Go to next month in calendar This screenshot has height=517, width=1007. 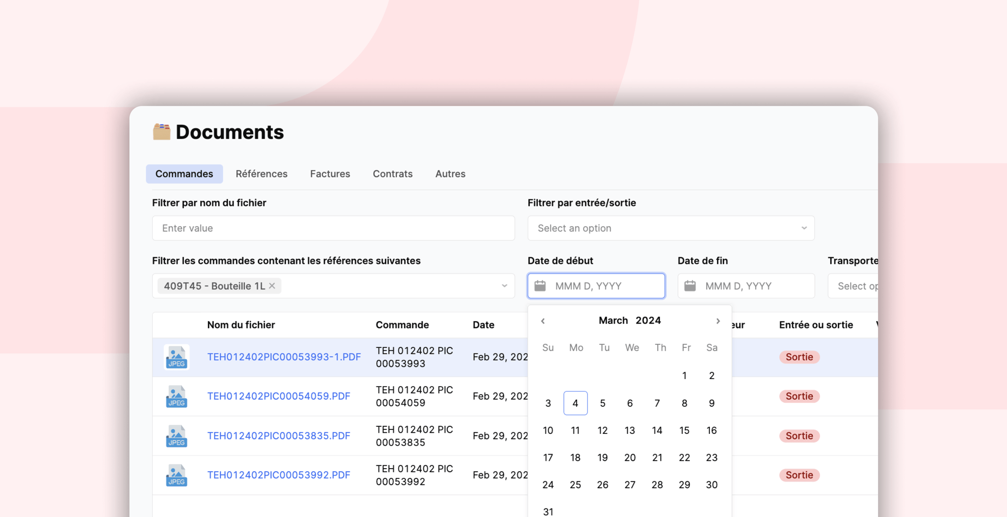tap(718, 321)
